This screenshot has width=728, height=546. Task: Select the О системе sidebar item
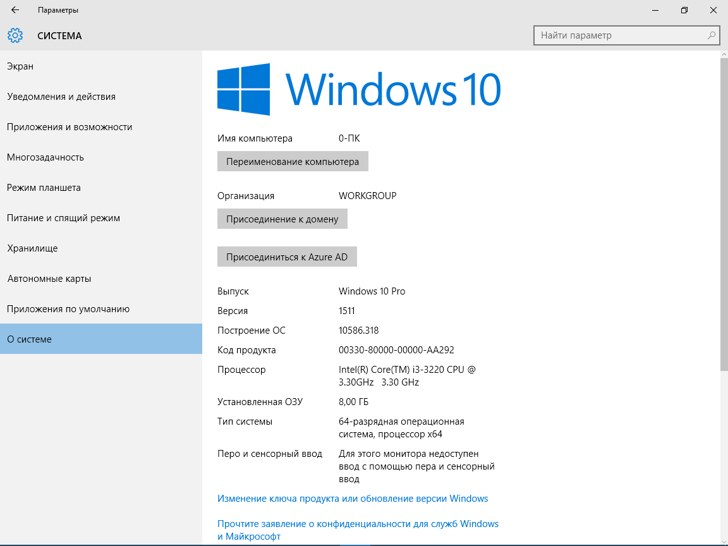pyautogui.click(x=29, y=339)
